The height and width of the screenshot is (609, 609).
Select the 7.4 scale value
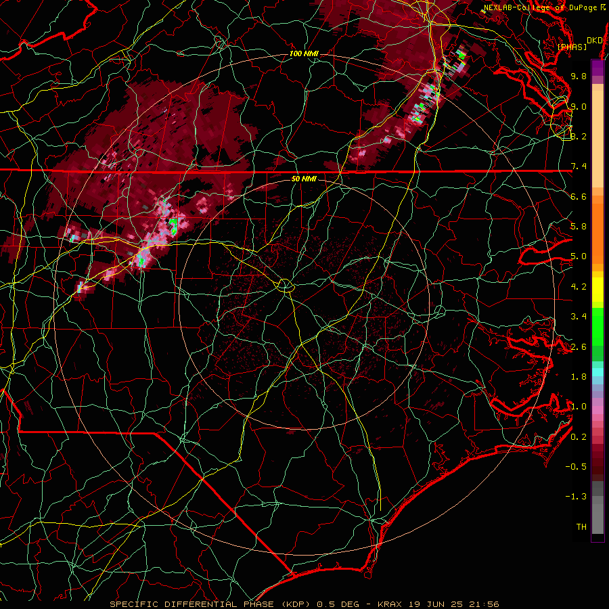[x=579, y=166]
